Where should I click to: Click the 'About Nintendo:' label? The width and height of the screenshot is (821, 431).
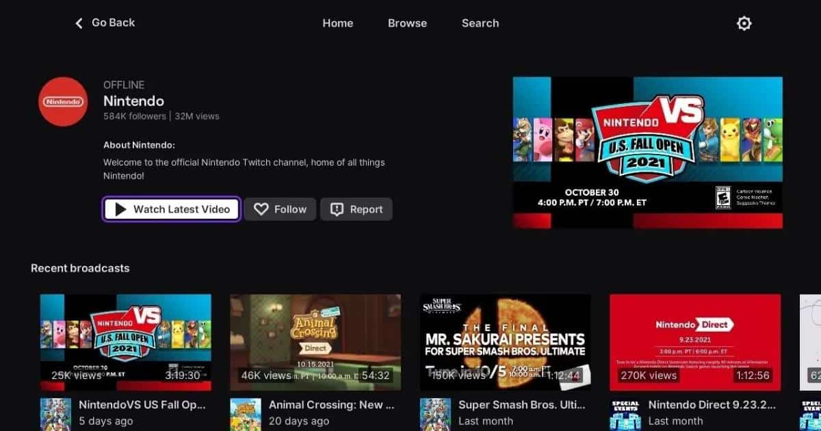[139, 145]
